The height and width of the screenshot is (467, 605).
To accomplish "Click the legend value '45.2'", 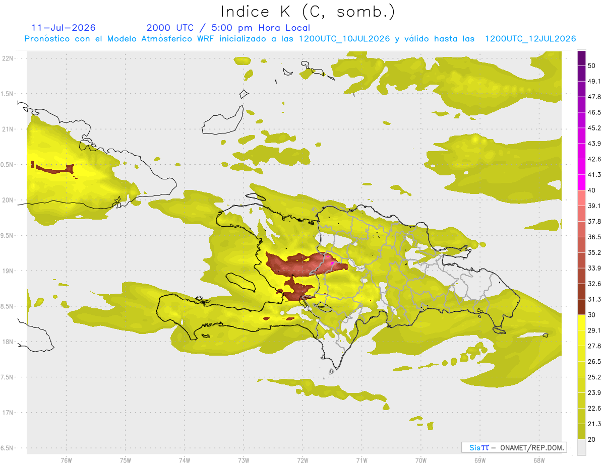I will tap(595, 128).
